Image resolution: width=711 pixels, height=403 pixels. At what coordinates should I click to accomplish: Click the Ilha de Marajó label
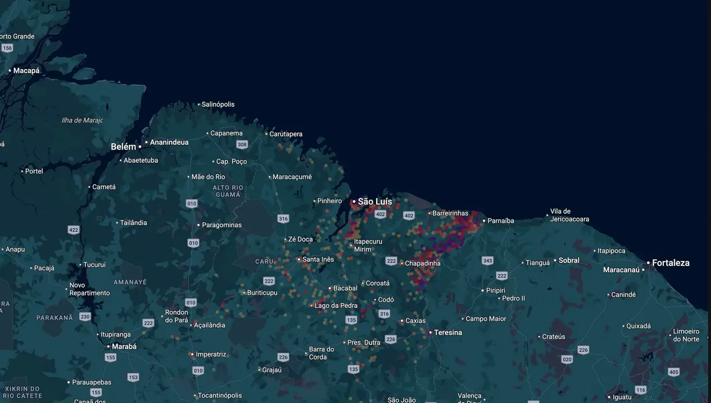[82, 120]
